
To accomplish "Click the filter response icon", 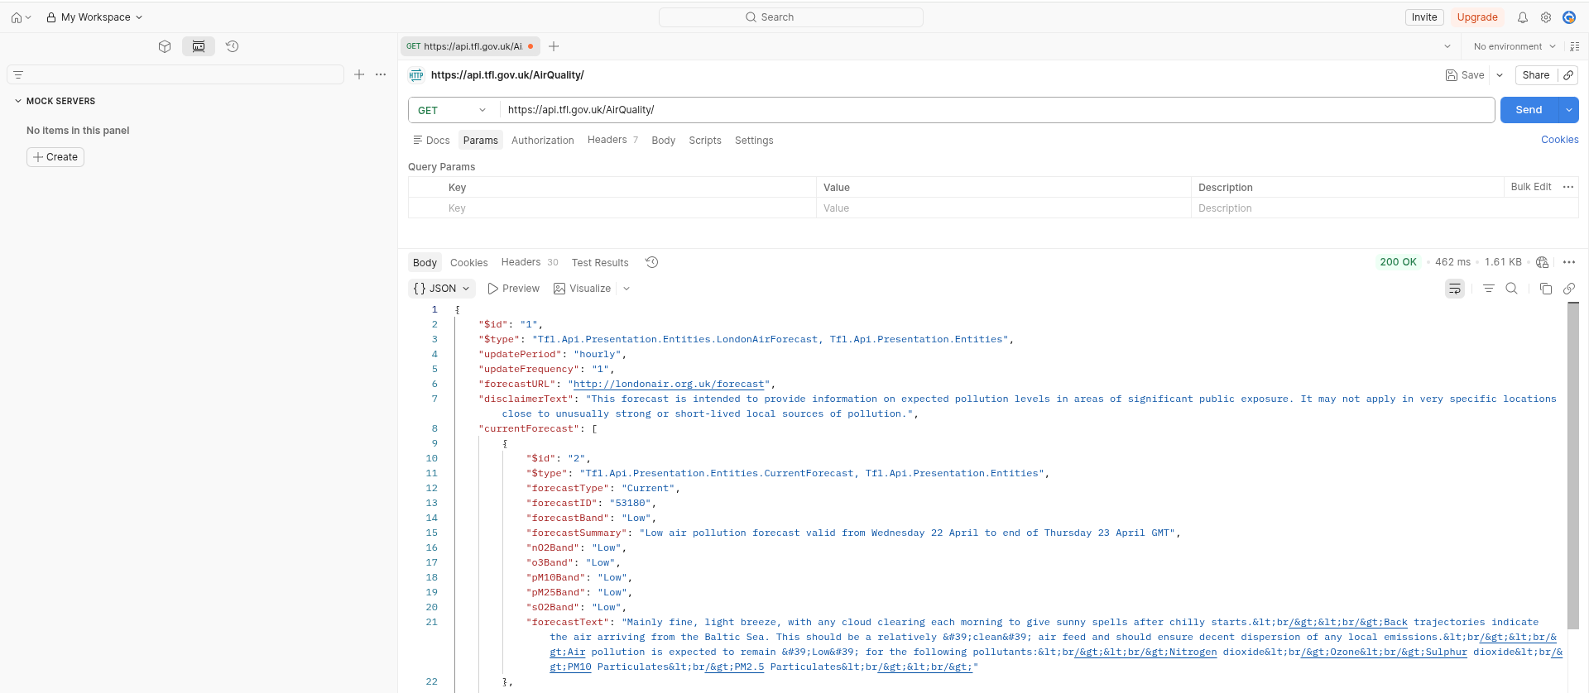I will click(x=1488, y=289).
